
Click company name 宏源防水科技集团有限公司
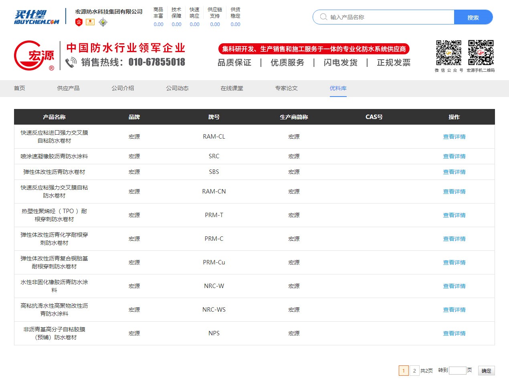[109, 12]
